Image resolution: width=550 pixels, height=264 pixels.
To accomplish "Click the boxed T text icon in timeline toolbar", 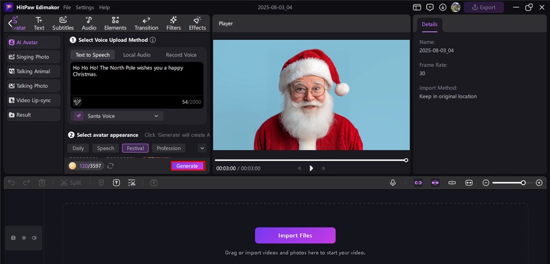I will [x=116, y=183].
